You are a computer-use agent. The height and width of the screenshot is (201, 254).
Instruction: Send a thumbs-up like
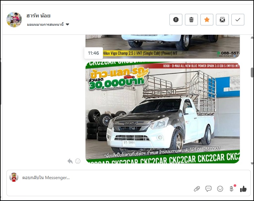[243, 189]
